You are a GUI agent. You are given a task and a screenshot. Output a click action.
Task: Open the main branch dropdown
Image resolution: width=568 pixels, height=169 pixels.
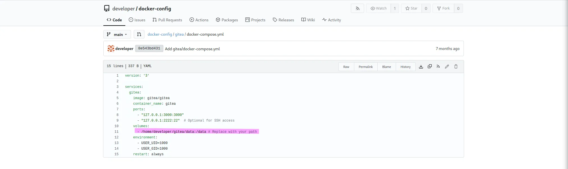tap(117, 34)
